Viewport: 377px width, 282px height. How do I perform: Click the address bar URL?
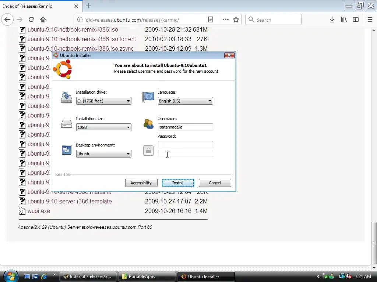pyautogui.click(x=132, y=20)
